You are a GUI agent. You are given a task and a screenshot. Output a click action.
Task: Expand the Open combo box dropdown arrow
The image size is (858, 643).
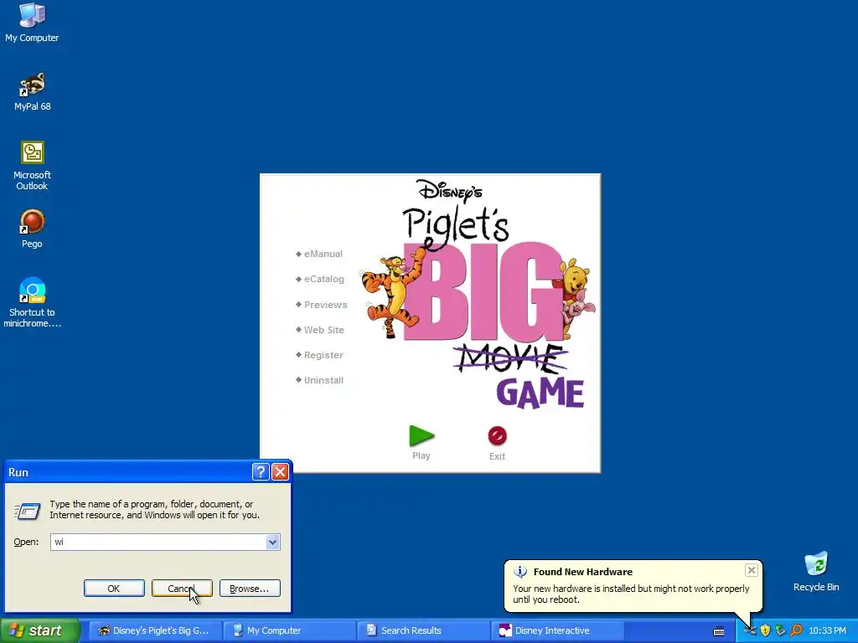tap(272, 542)
